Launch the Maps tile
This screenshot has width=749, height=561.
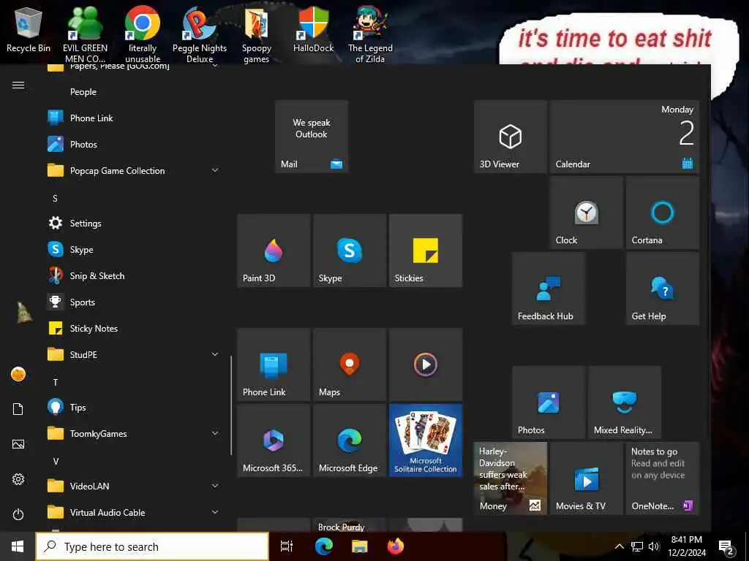click(350, 365)
